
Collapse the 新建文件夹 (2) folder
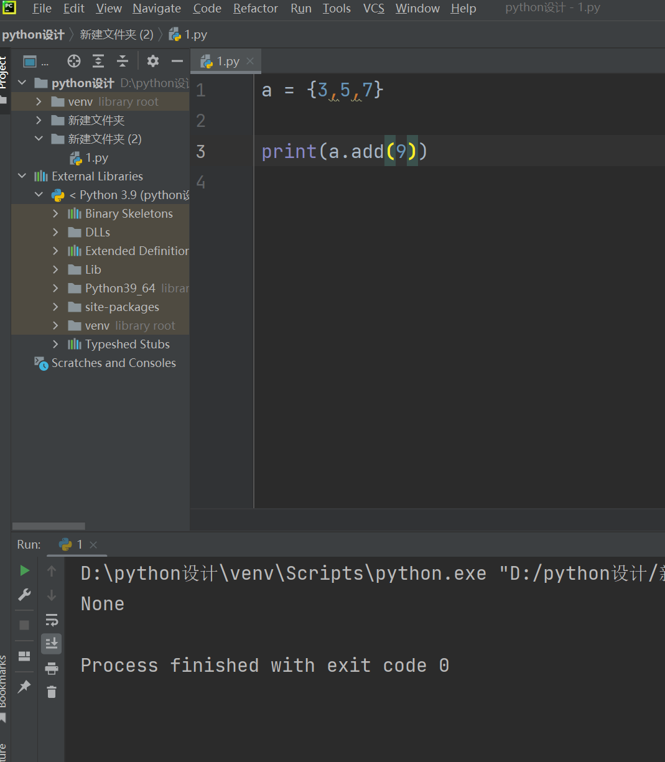click(x=39, y=139)
